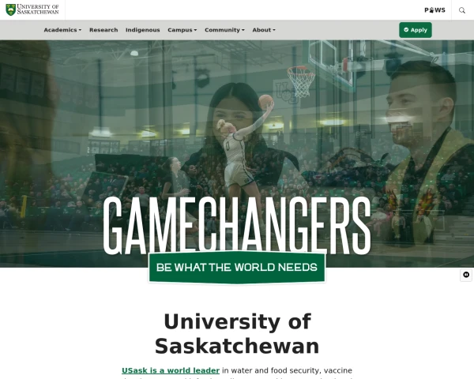Pause the hero background video
The width and height of the screenshot is (474, 379).
point(466,275)
